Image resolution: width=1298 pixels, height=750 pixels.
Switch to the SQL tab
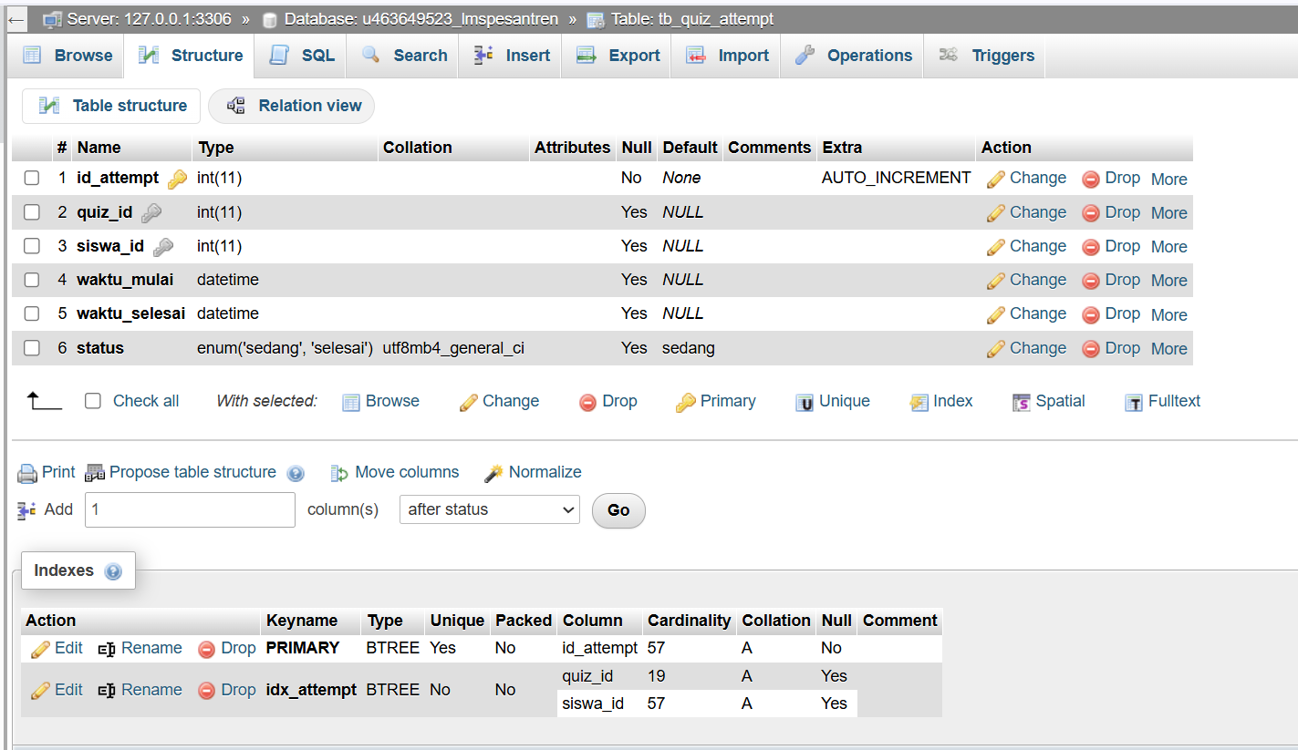click(306, 56)
